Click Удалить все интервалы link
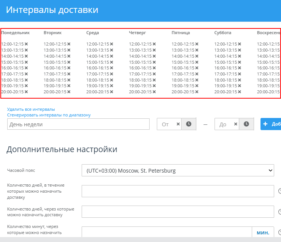The image size is (281, 242). coord(31,109)
